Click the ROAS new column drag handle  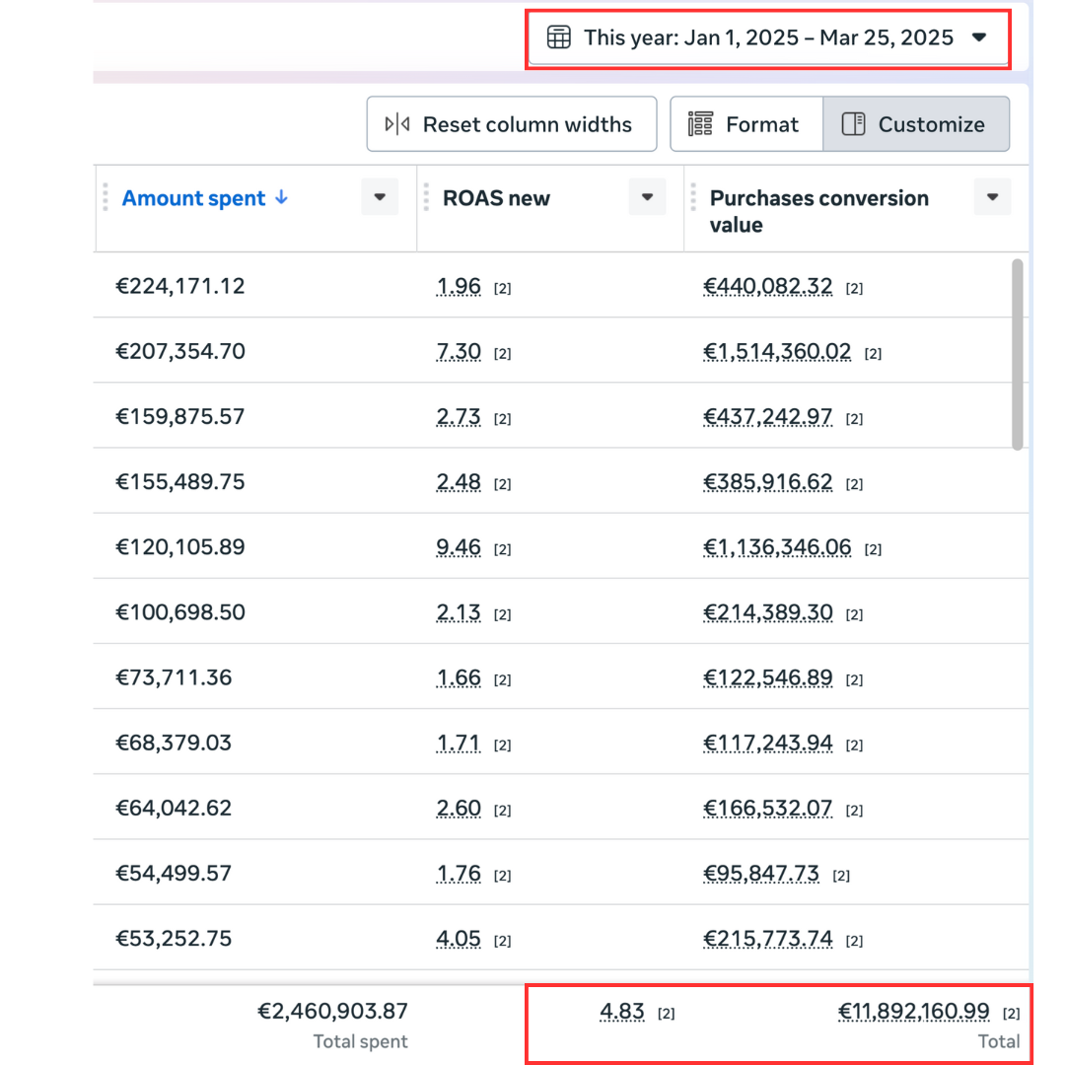pos(427,197)
